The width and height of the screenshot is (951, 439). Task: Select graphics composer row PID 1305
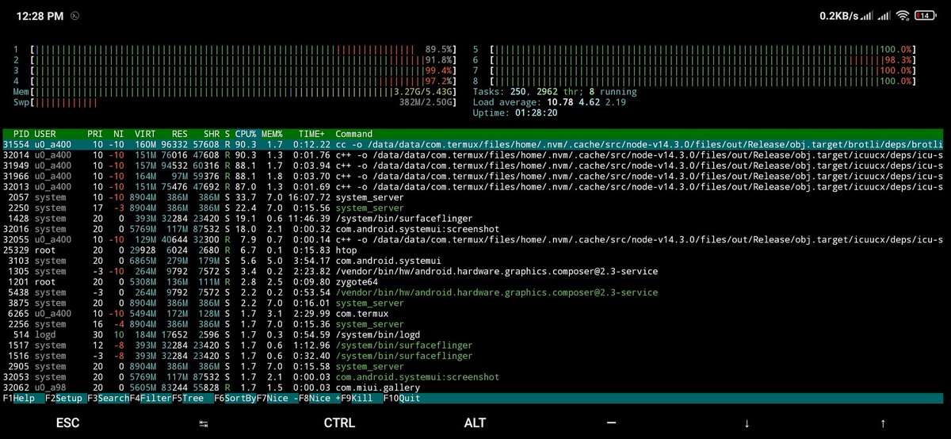point(473,271)
